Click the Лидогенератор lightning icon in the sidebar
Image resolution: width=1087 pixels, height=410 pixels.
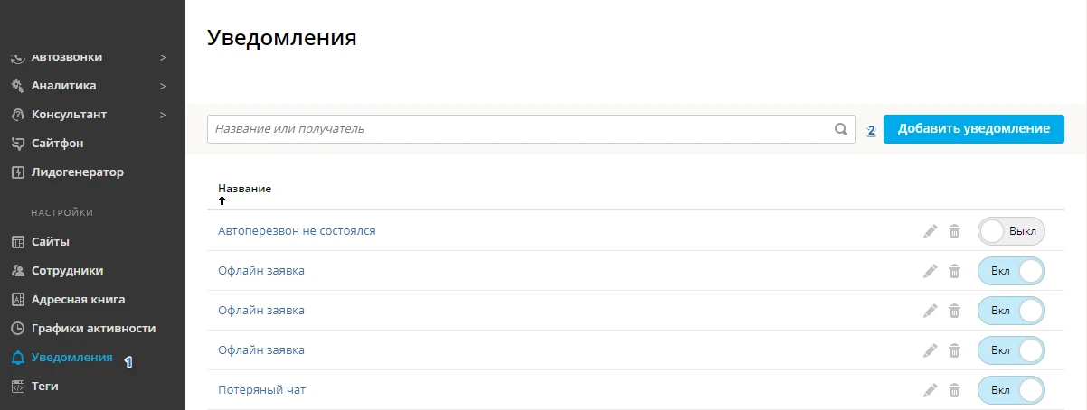[17, 172]
